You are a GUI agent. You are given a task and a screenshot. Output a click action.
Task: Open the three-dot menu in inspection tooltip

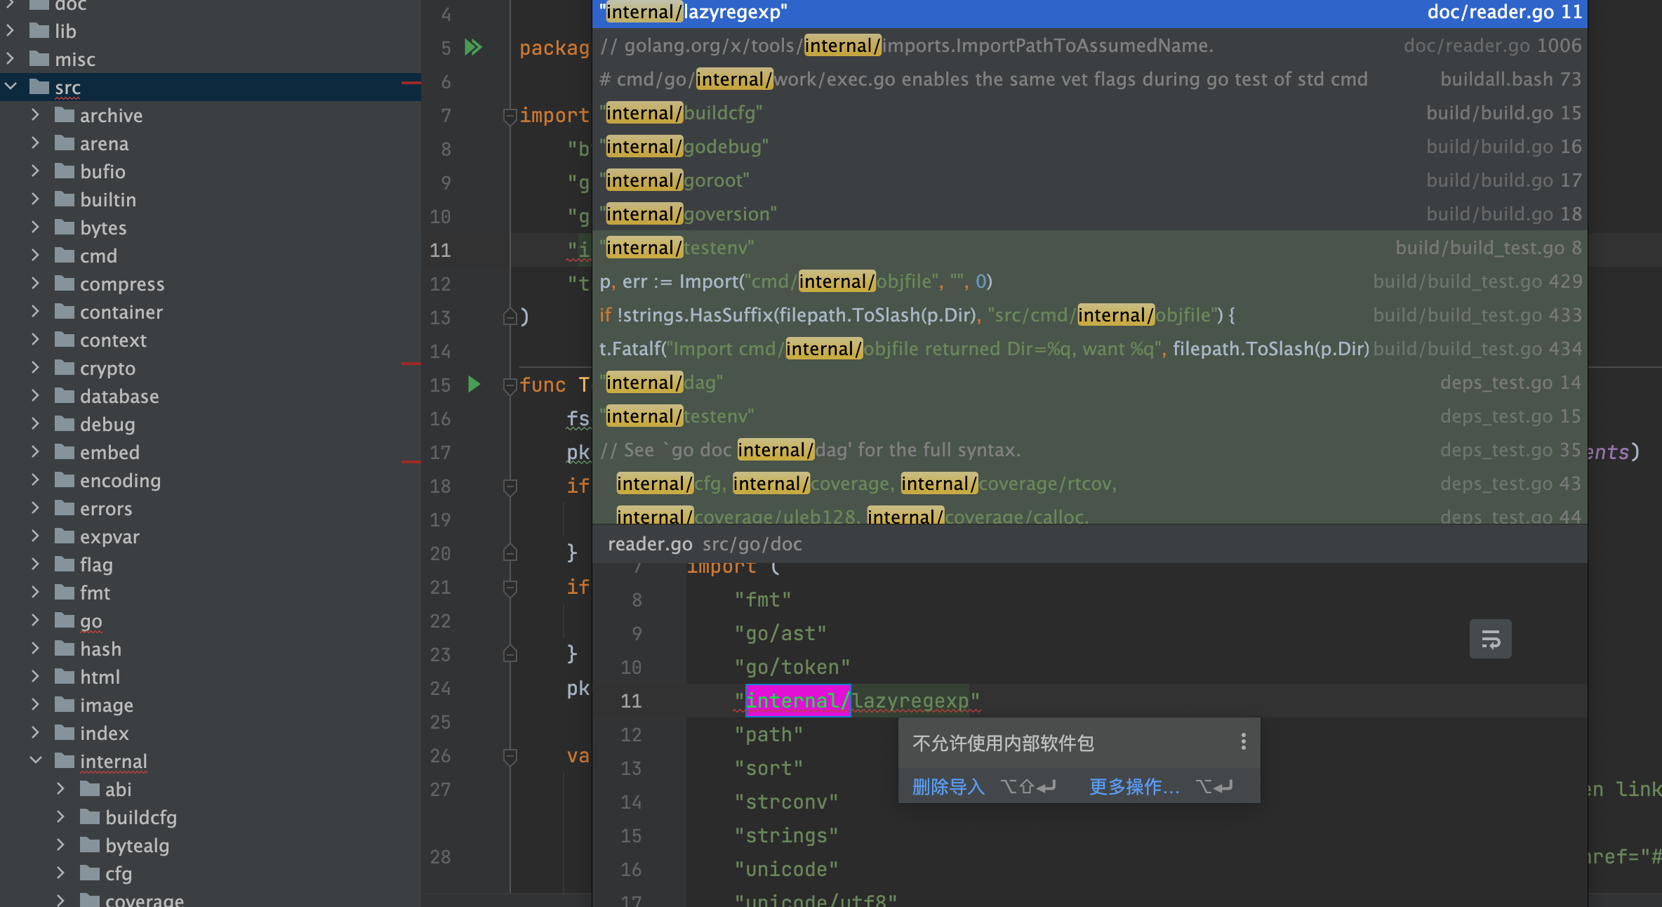coord(1243,742)
